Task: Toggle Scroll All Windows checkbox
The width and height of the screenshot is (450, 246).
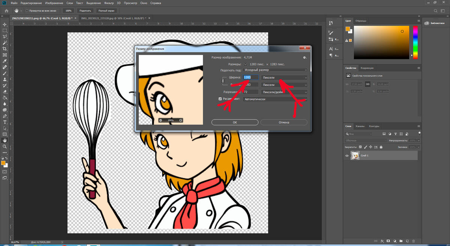Action: tap(27, 11)
